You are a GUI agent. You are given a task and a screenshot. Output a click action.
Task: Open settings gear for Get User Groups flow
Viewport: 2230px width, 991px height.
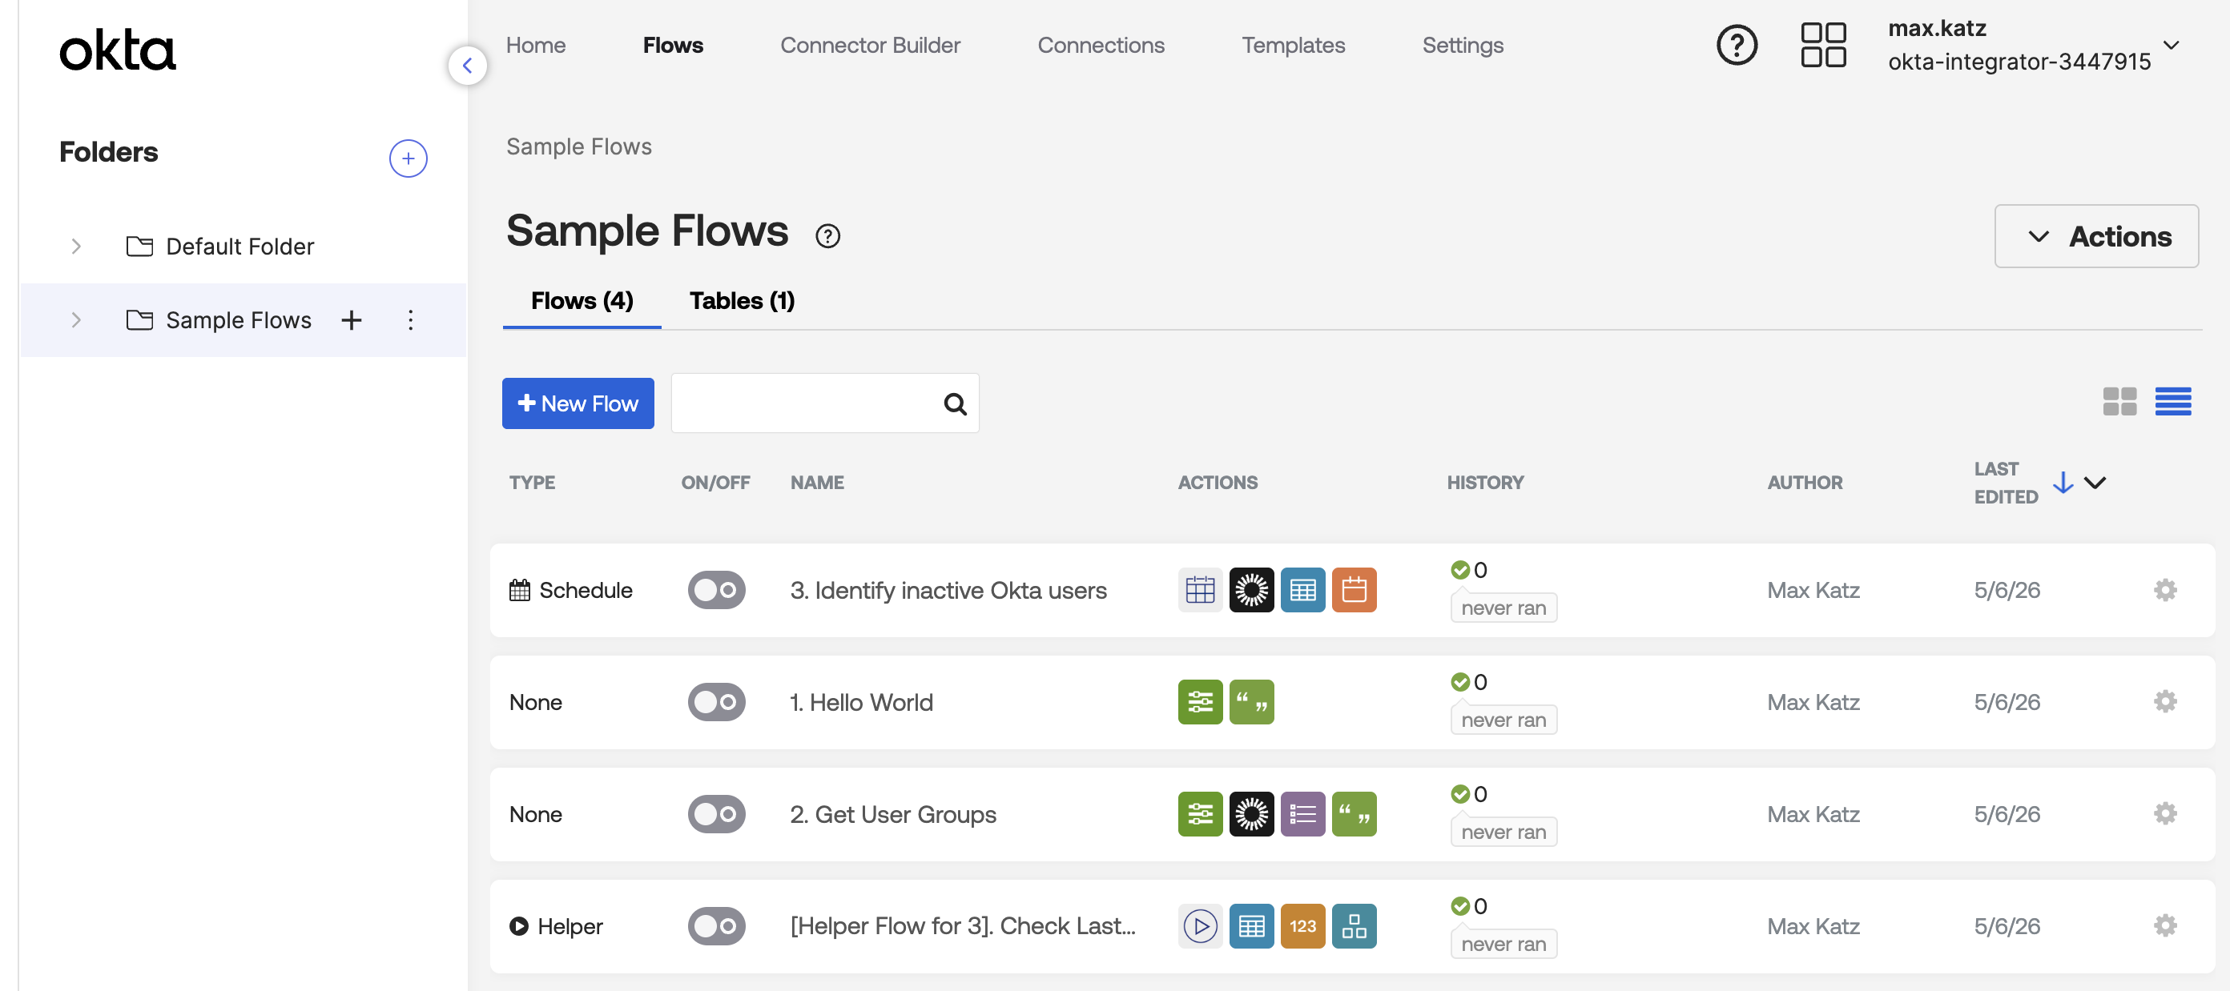2165,815
